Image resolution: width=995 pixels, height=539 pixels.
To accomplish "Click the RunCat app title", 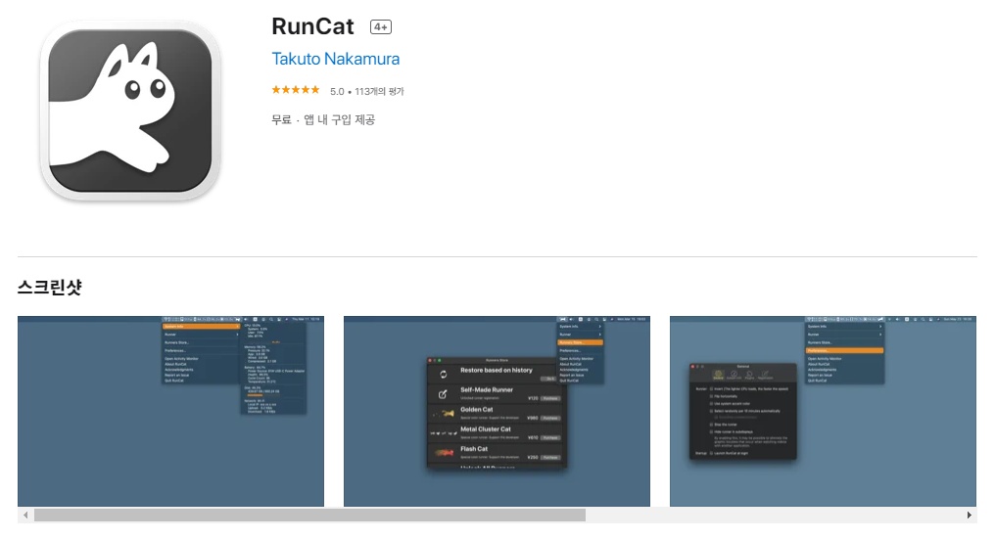I will [312, 26].
